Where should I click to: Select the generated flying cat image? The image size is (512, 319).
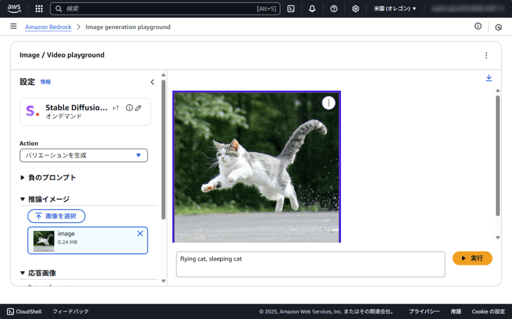pyautogui.click(x=256, y=167)
